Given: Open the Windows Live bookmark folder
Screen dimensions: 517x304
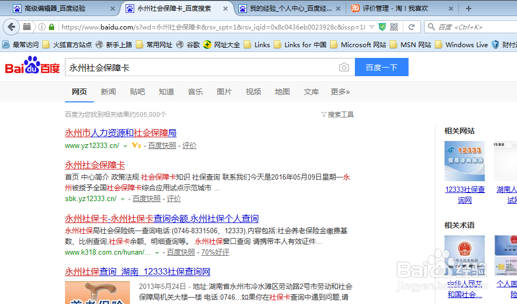Looking at the screenshot, I should (462, 45).
